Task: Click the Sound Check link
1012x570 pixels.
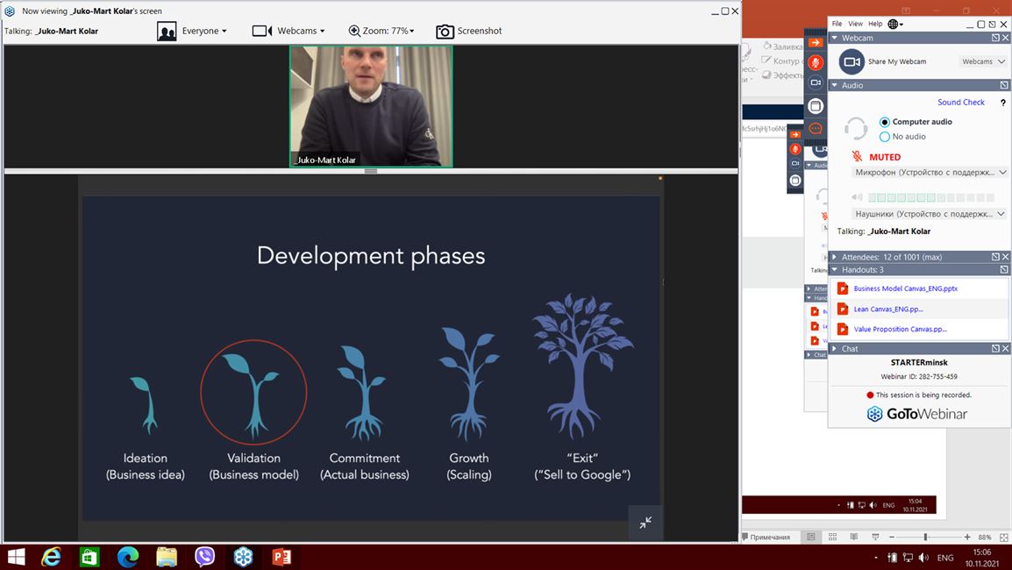Action: pyautogui.click(x=961, y=103)
